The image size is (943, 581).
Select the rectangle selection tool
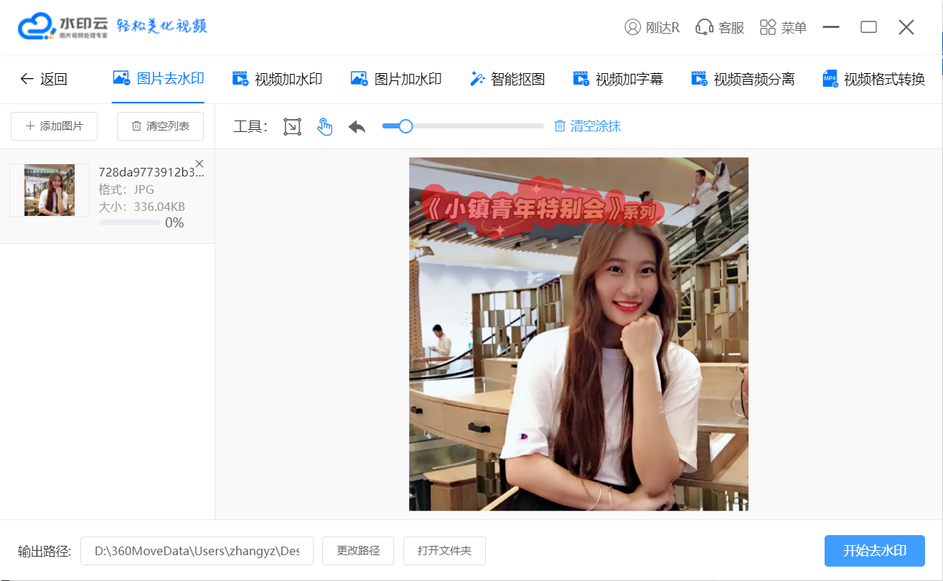point(292,127)
